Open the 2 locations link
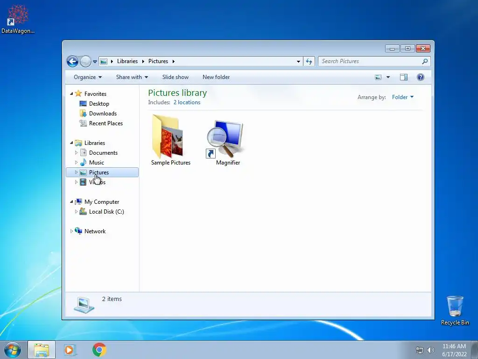 (x=187, y=102)
